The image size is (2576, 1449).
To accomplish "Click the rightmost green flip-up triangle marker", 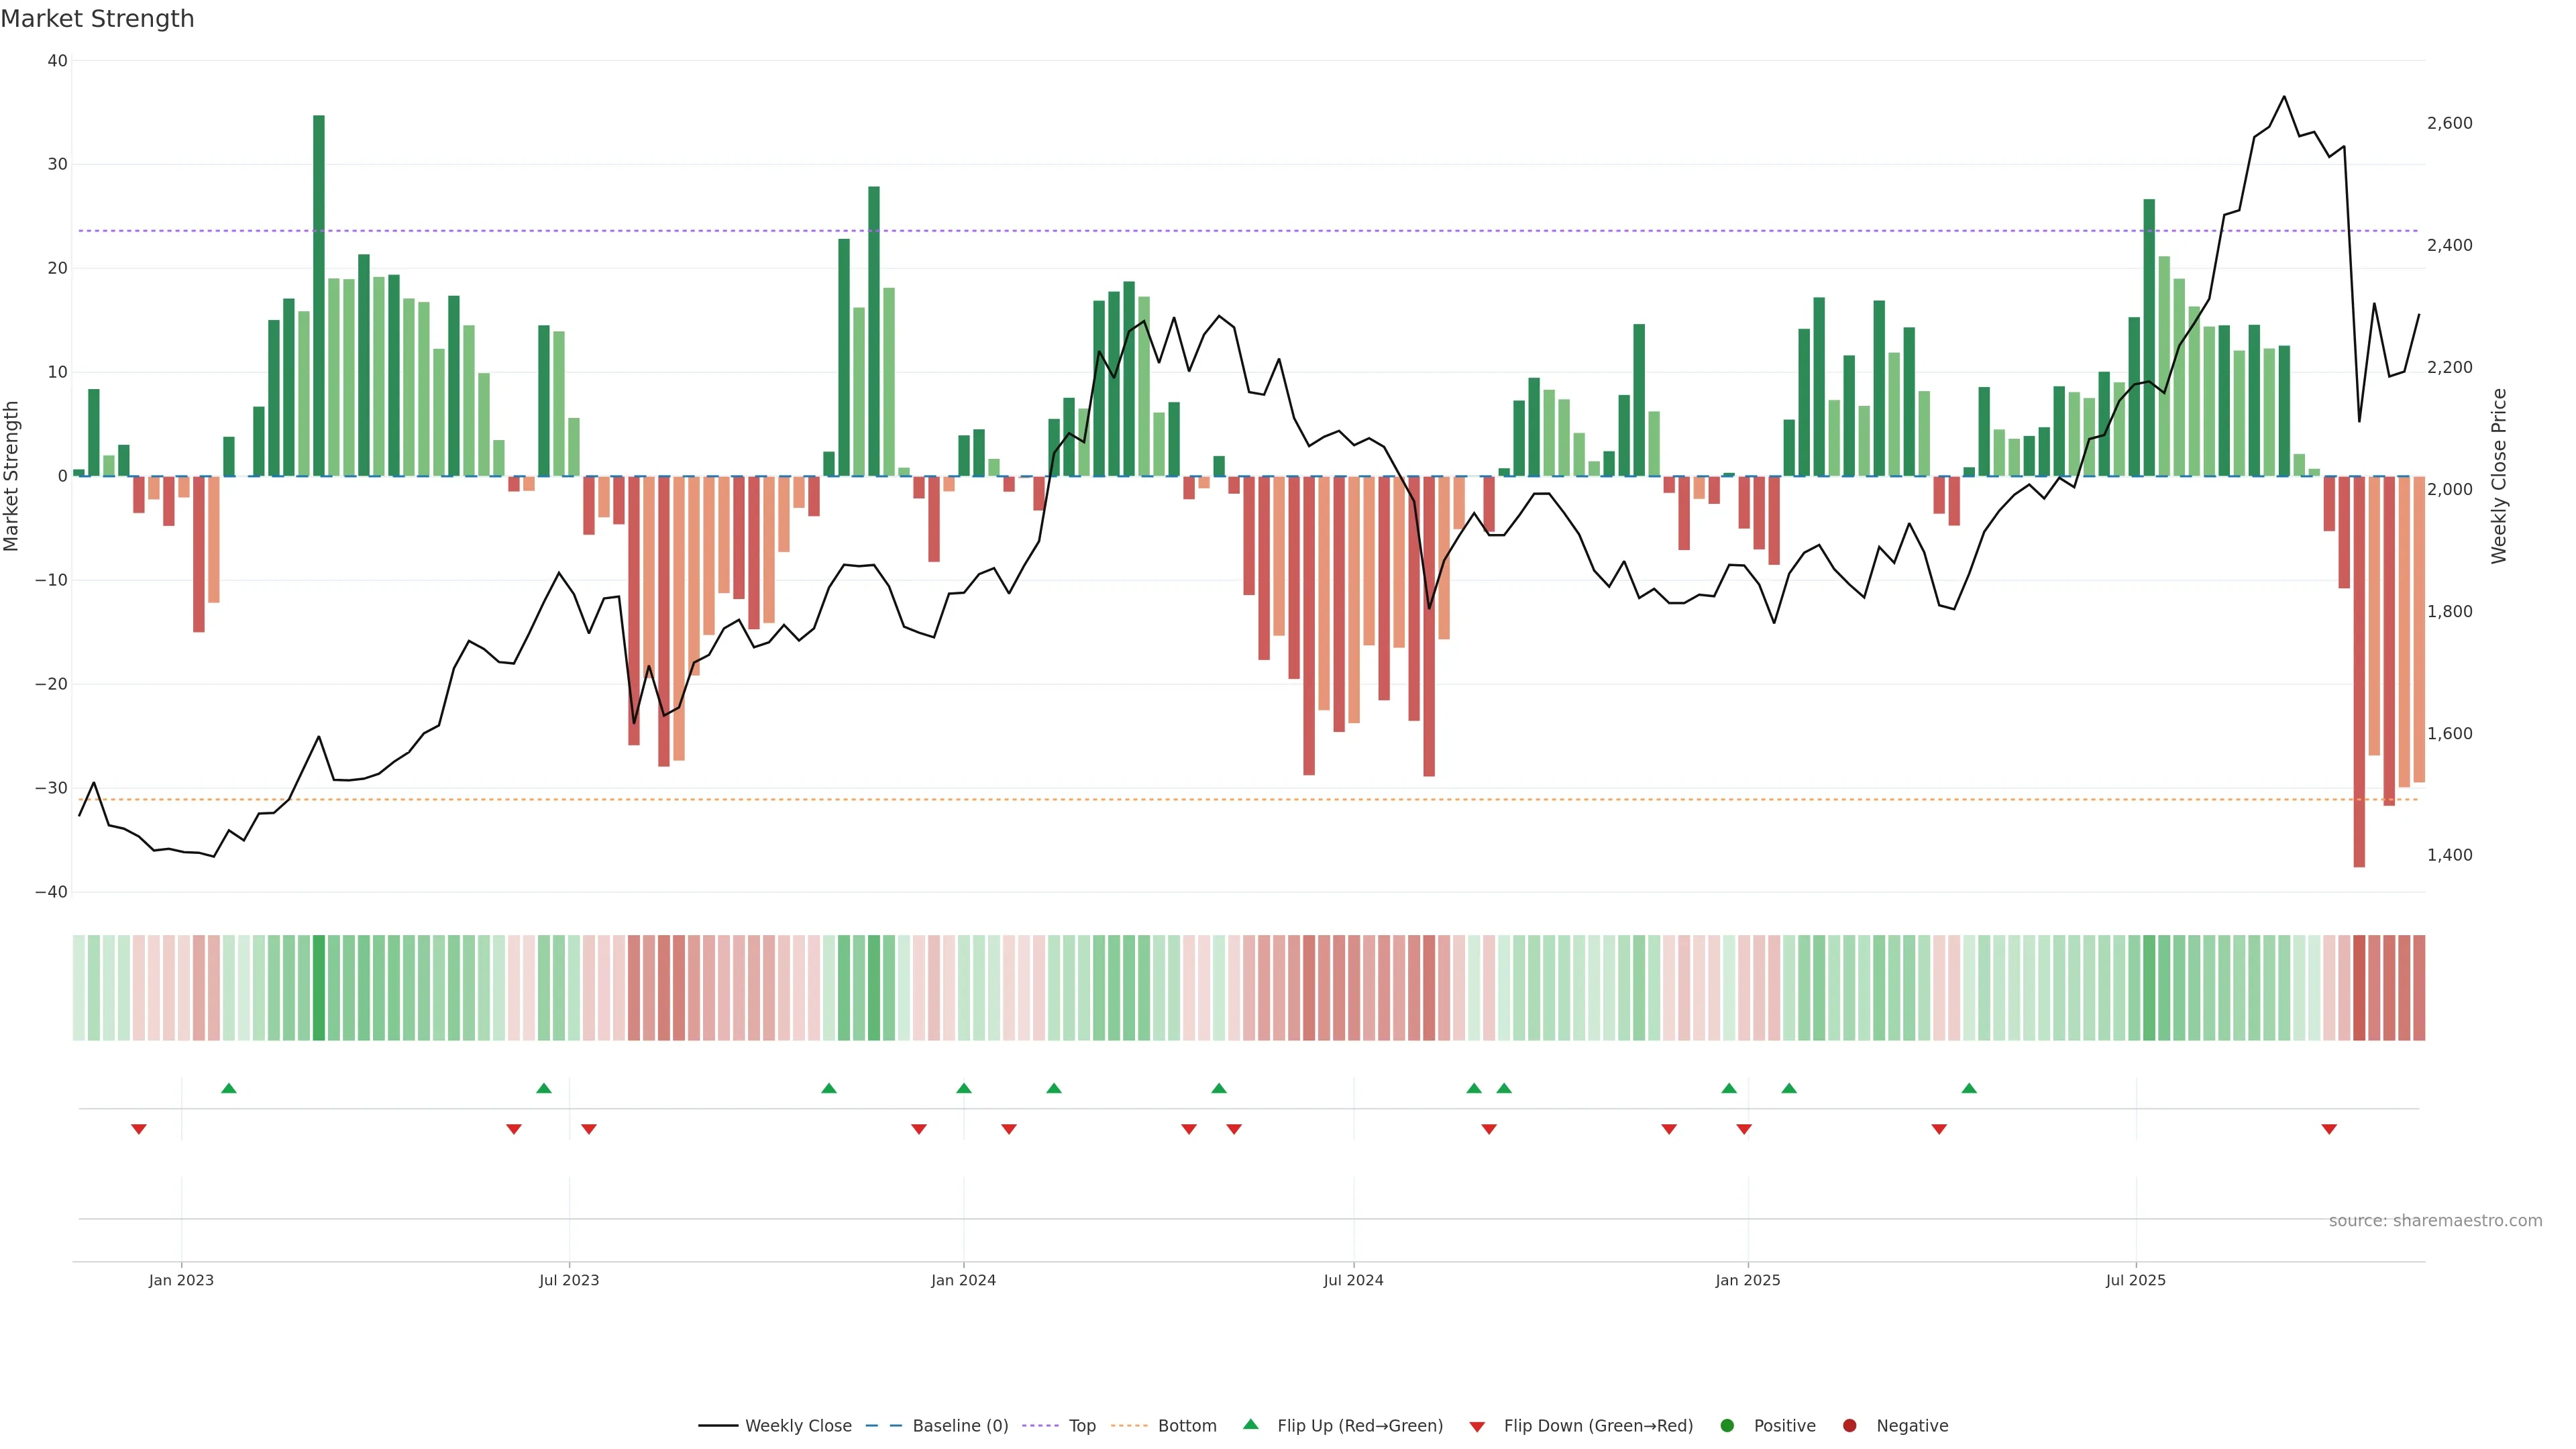I will [1969, 1088].
